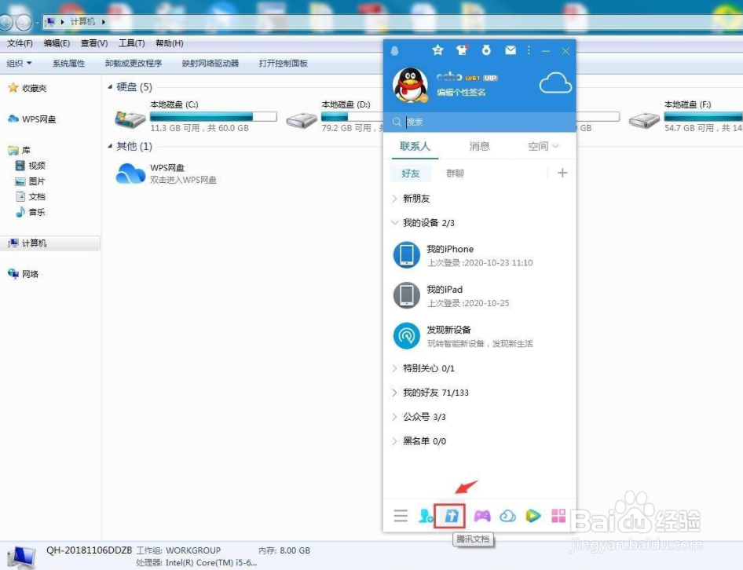
Task: Open QQ main menu hamburger icon
Action: tap(401, 516)
